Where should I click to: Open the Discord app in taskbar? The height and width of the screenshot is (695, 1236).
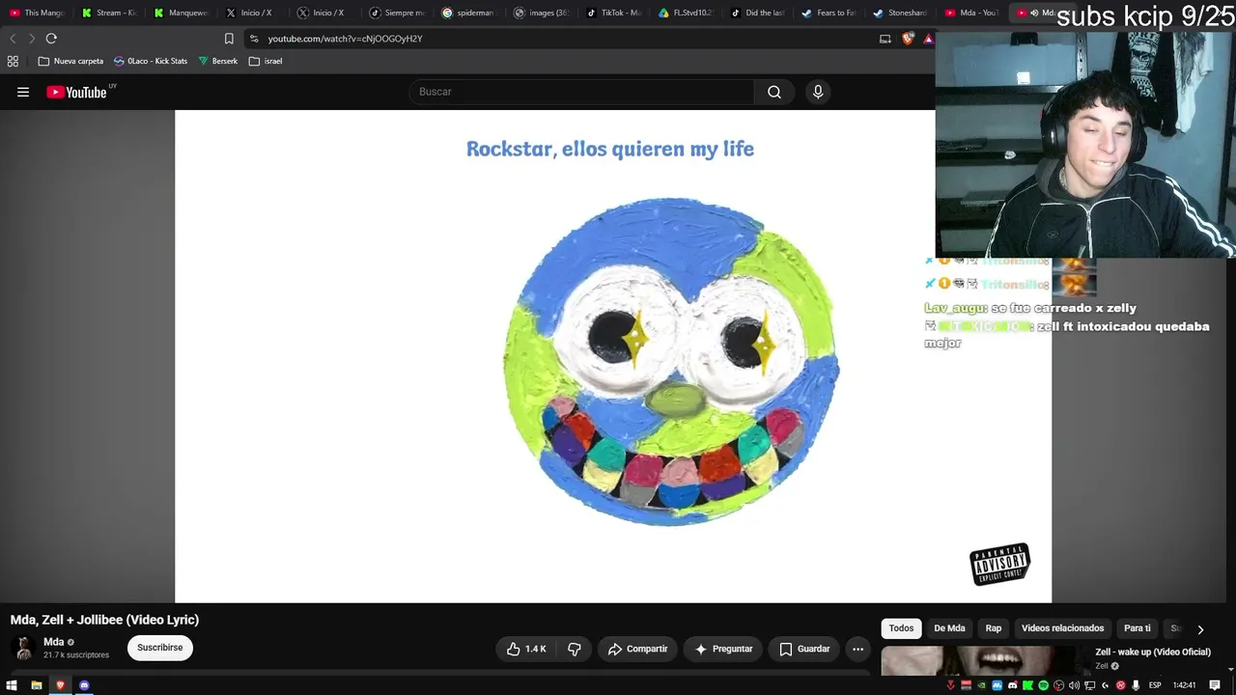coord(84,685)
